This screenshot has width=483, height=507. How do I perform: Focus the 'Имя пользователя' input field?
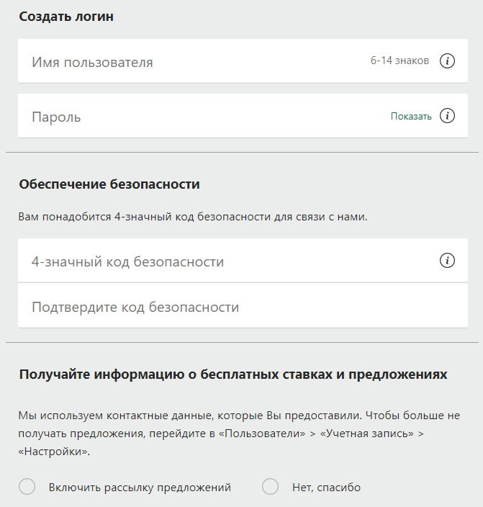243,60
